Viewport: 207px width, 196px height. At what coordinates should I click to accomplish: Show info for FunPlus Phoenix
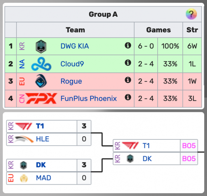click(x=128, y=98)
